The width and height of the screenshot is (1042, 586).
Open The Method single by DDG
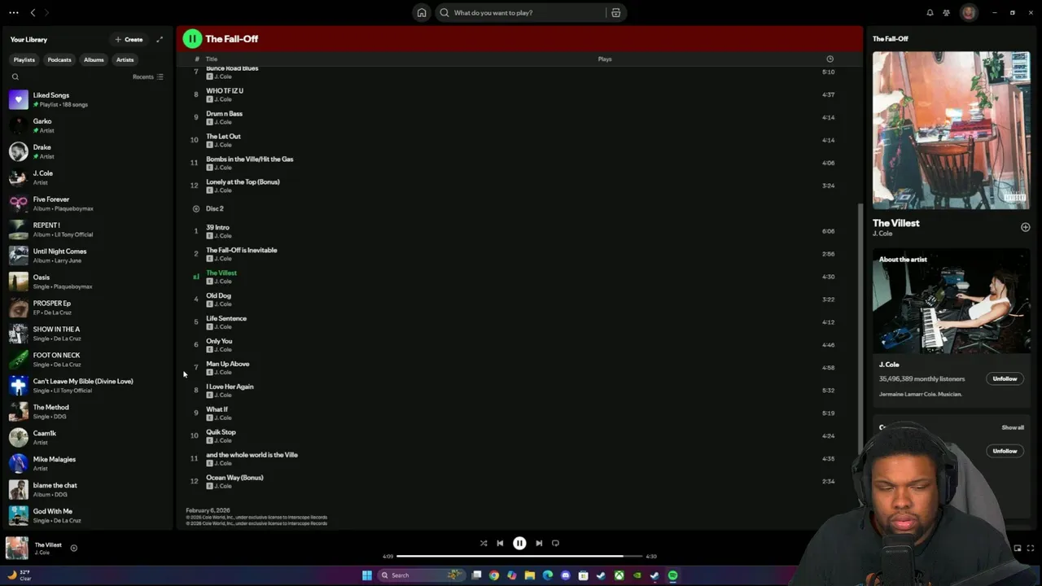[87, 412]
